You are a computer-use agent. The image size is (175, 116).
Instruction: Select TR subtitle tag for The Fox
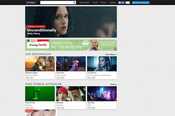tap(89, 108)
